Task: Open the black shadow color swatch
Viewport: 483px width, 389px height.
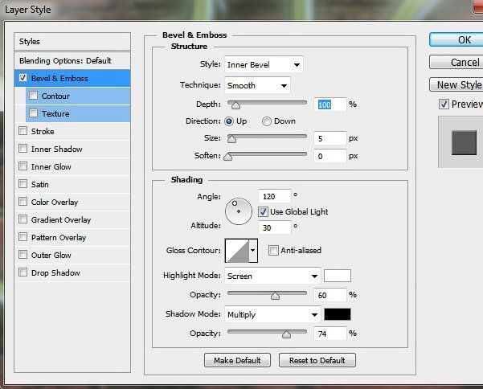Action: pos(338,314)
